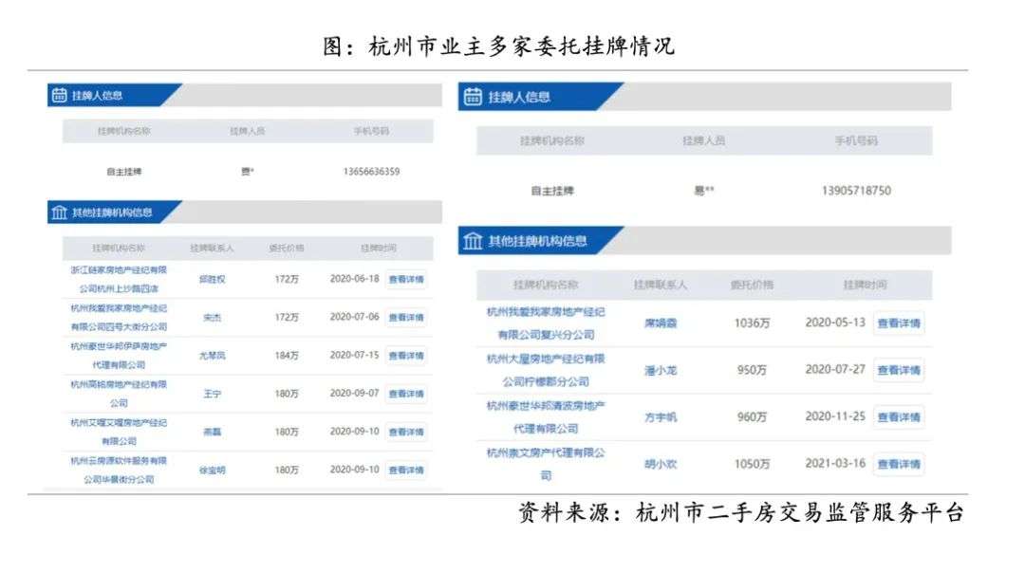Viewport: 1025px width, 572px height.
Task: Open agency link 杭州我爱我家 复兴分公司
Action: [546, 323]
